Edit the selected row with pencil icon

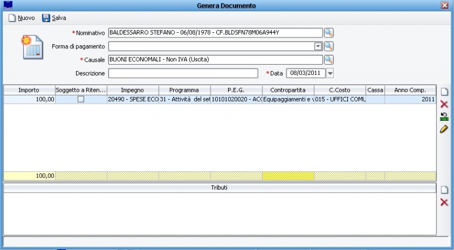(x=444, y=129)
